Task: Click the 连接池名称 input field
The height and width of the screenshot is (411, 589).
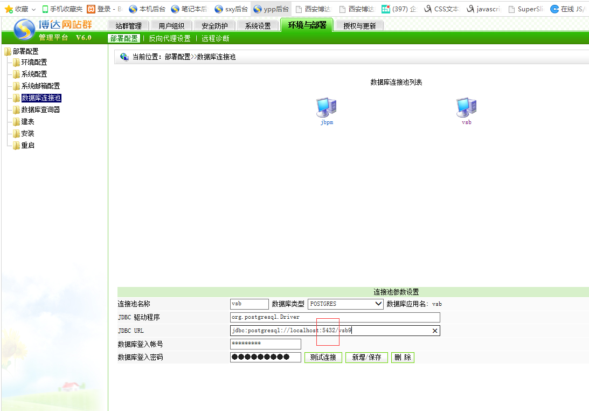Action: coord(249,304)
